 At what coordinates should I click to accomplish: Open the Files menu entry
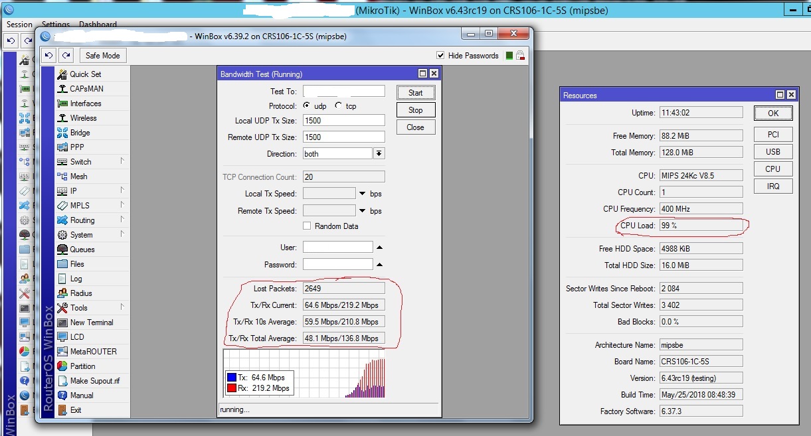tap(77, 264)
